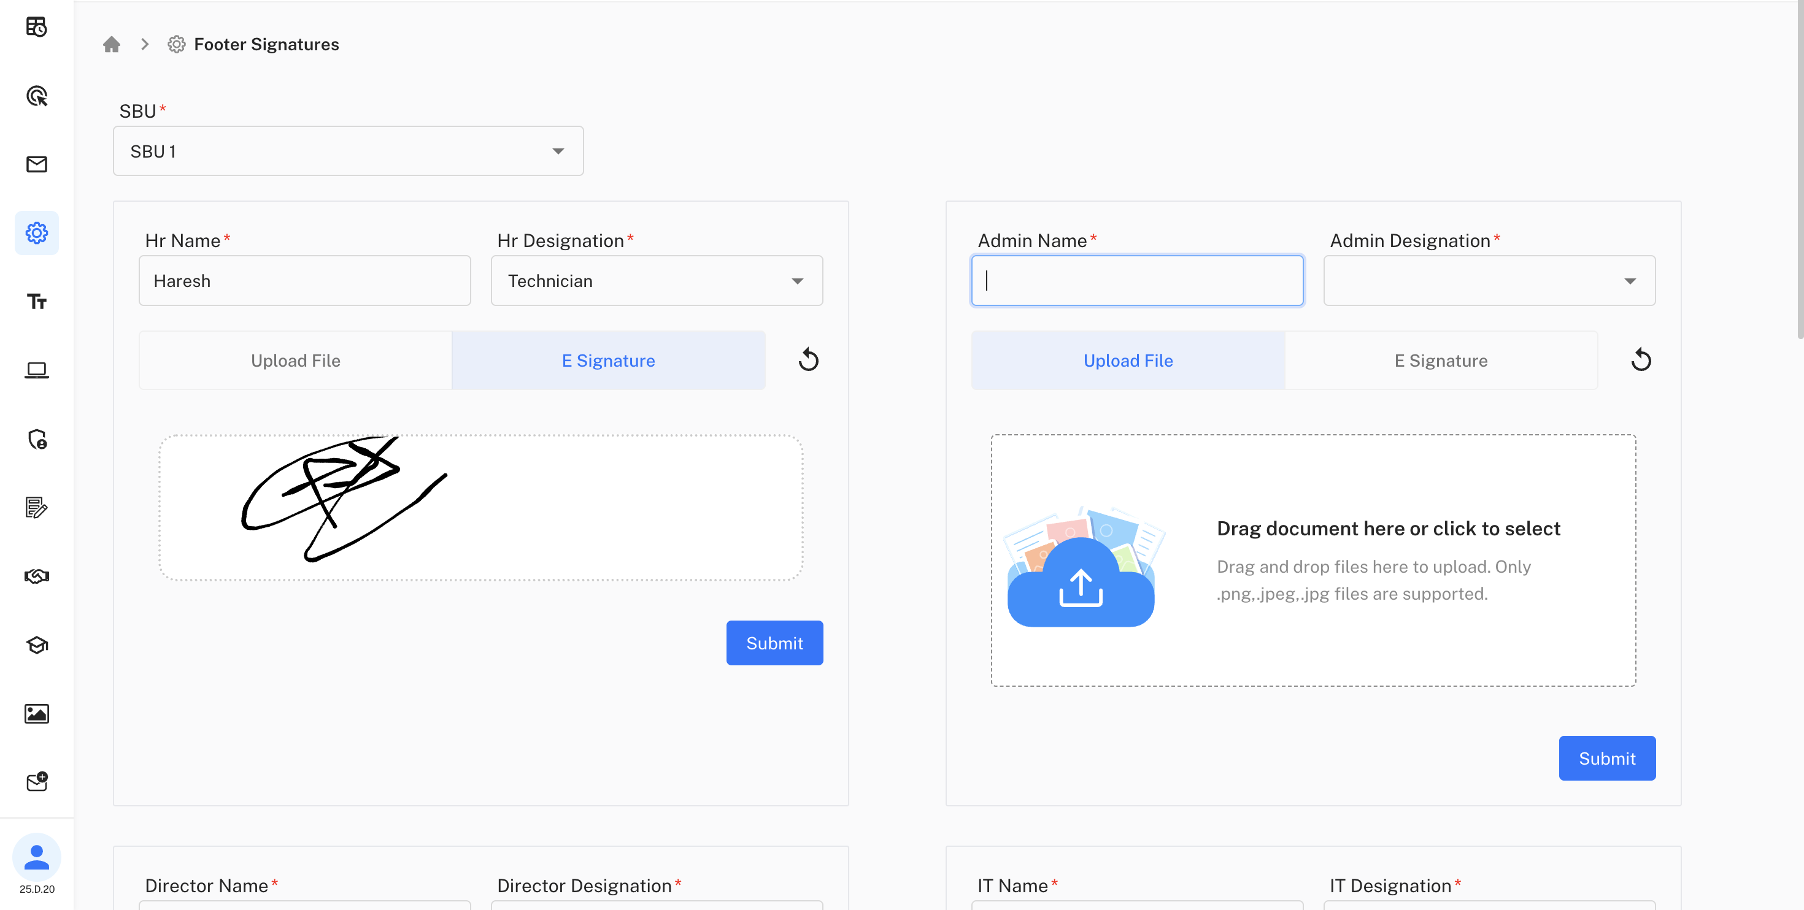The height and width of the screenshot is (910, 1804).
Task: Open the Settings gear in the sidebar
Action: (x=36, y=232)
